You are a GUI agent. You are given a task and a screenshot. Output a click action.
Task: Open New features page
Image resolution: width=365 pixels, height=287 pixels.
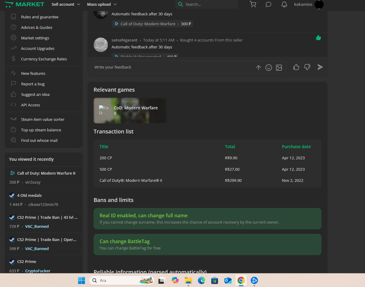tap(33, 73)
